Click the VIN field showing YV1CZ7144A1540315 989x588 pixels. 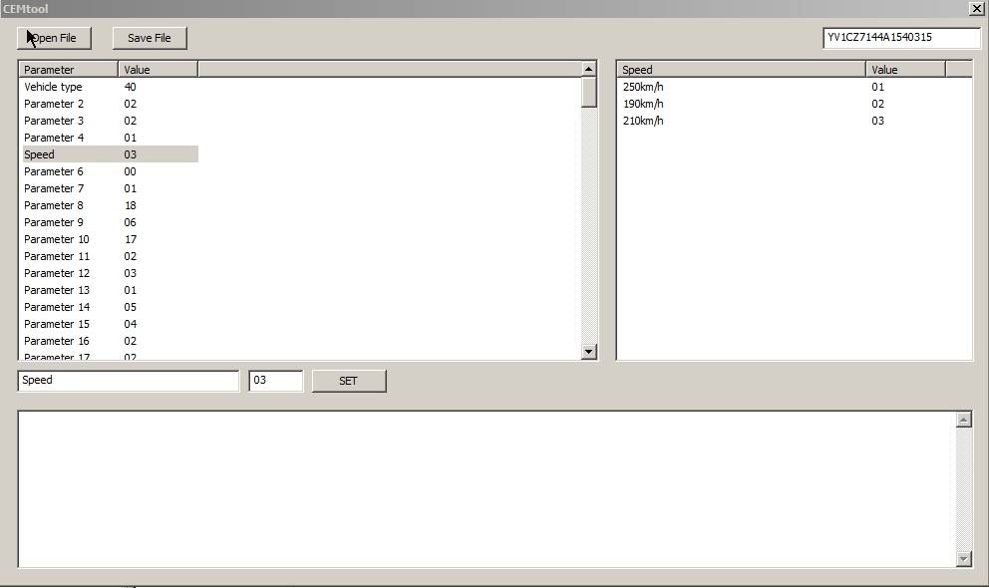[x=900, y=38]
